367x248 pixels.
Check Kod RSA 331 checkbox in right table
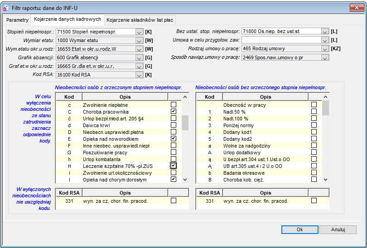[x=314, y=200]
